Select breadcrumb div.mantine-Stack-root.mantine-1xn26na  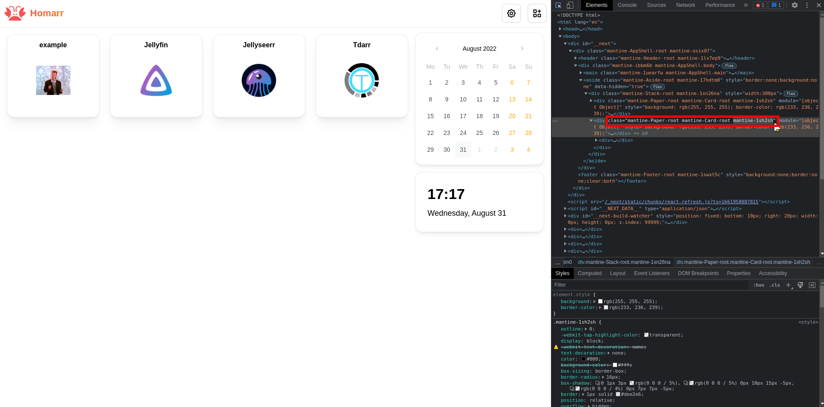click(x=624, y=262)
